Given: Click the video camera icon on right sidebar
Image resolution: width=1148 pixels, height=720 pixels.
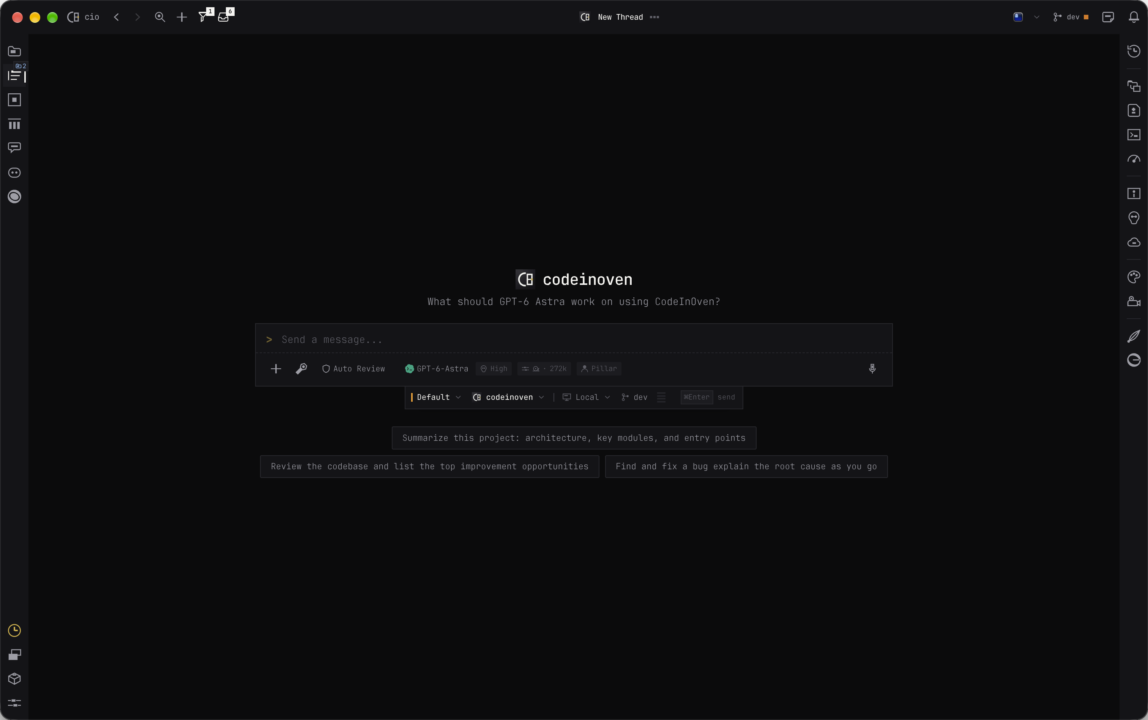Looking at the screenshot, I should point(1134,302).
